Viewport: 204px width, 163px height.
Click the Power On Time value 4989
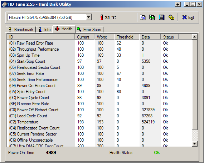[x=51, y=153]
